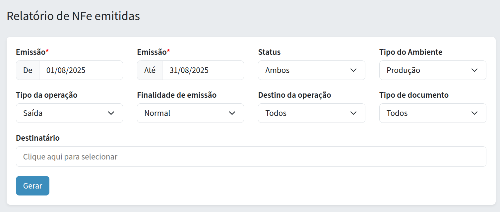Viewport: 500px width, 212px height.
Task: Click the Tipo de documento label
Action: coord(414,95)
